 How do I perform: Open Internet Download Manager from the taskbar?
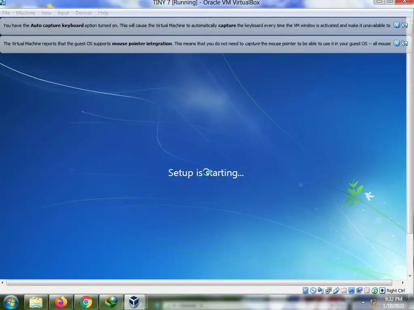111,302
